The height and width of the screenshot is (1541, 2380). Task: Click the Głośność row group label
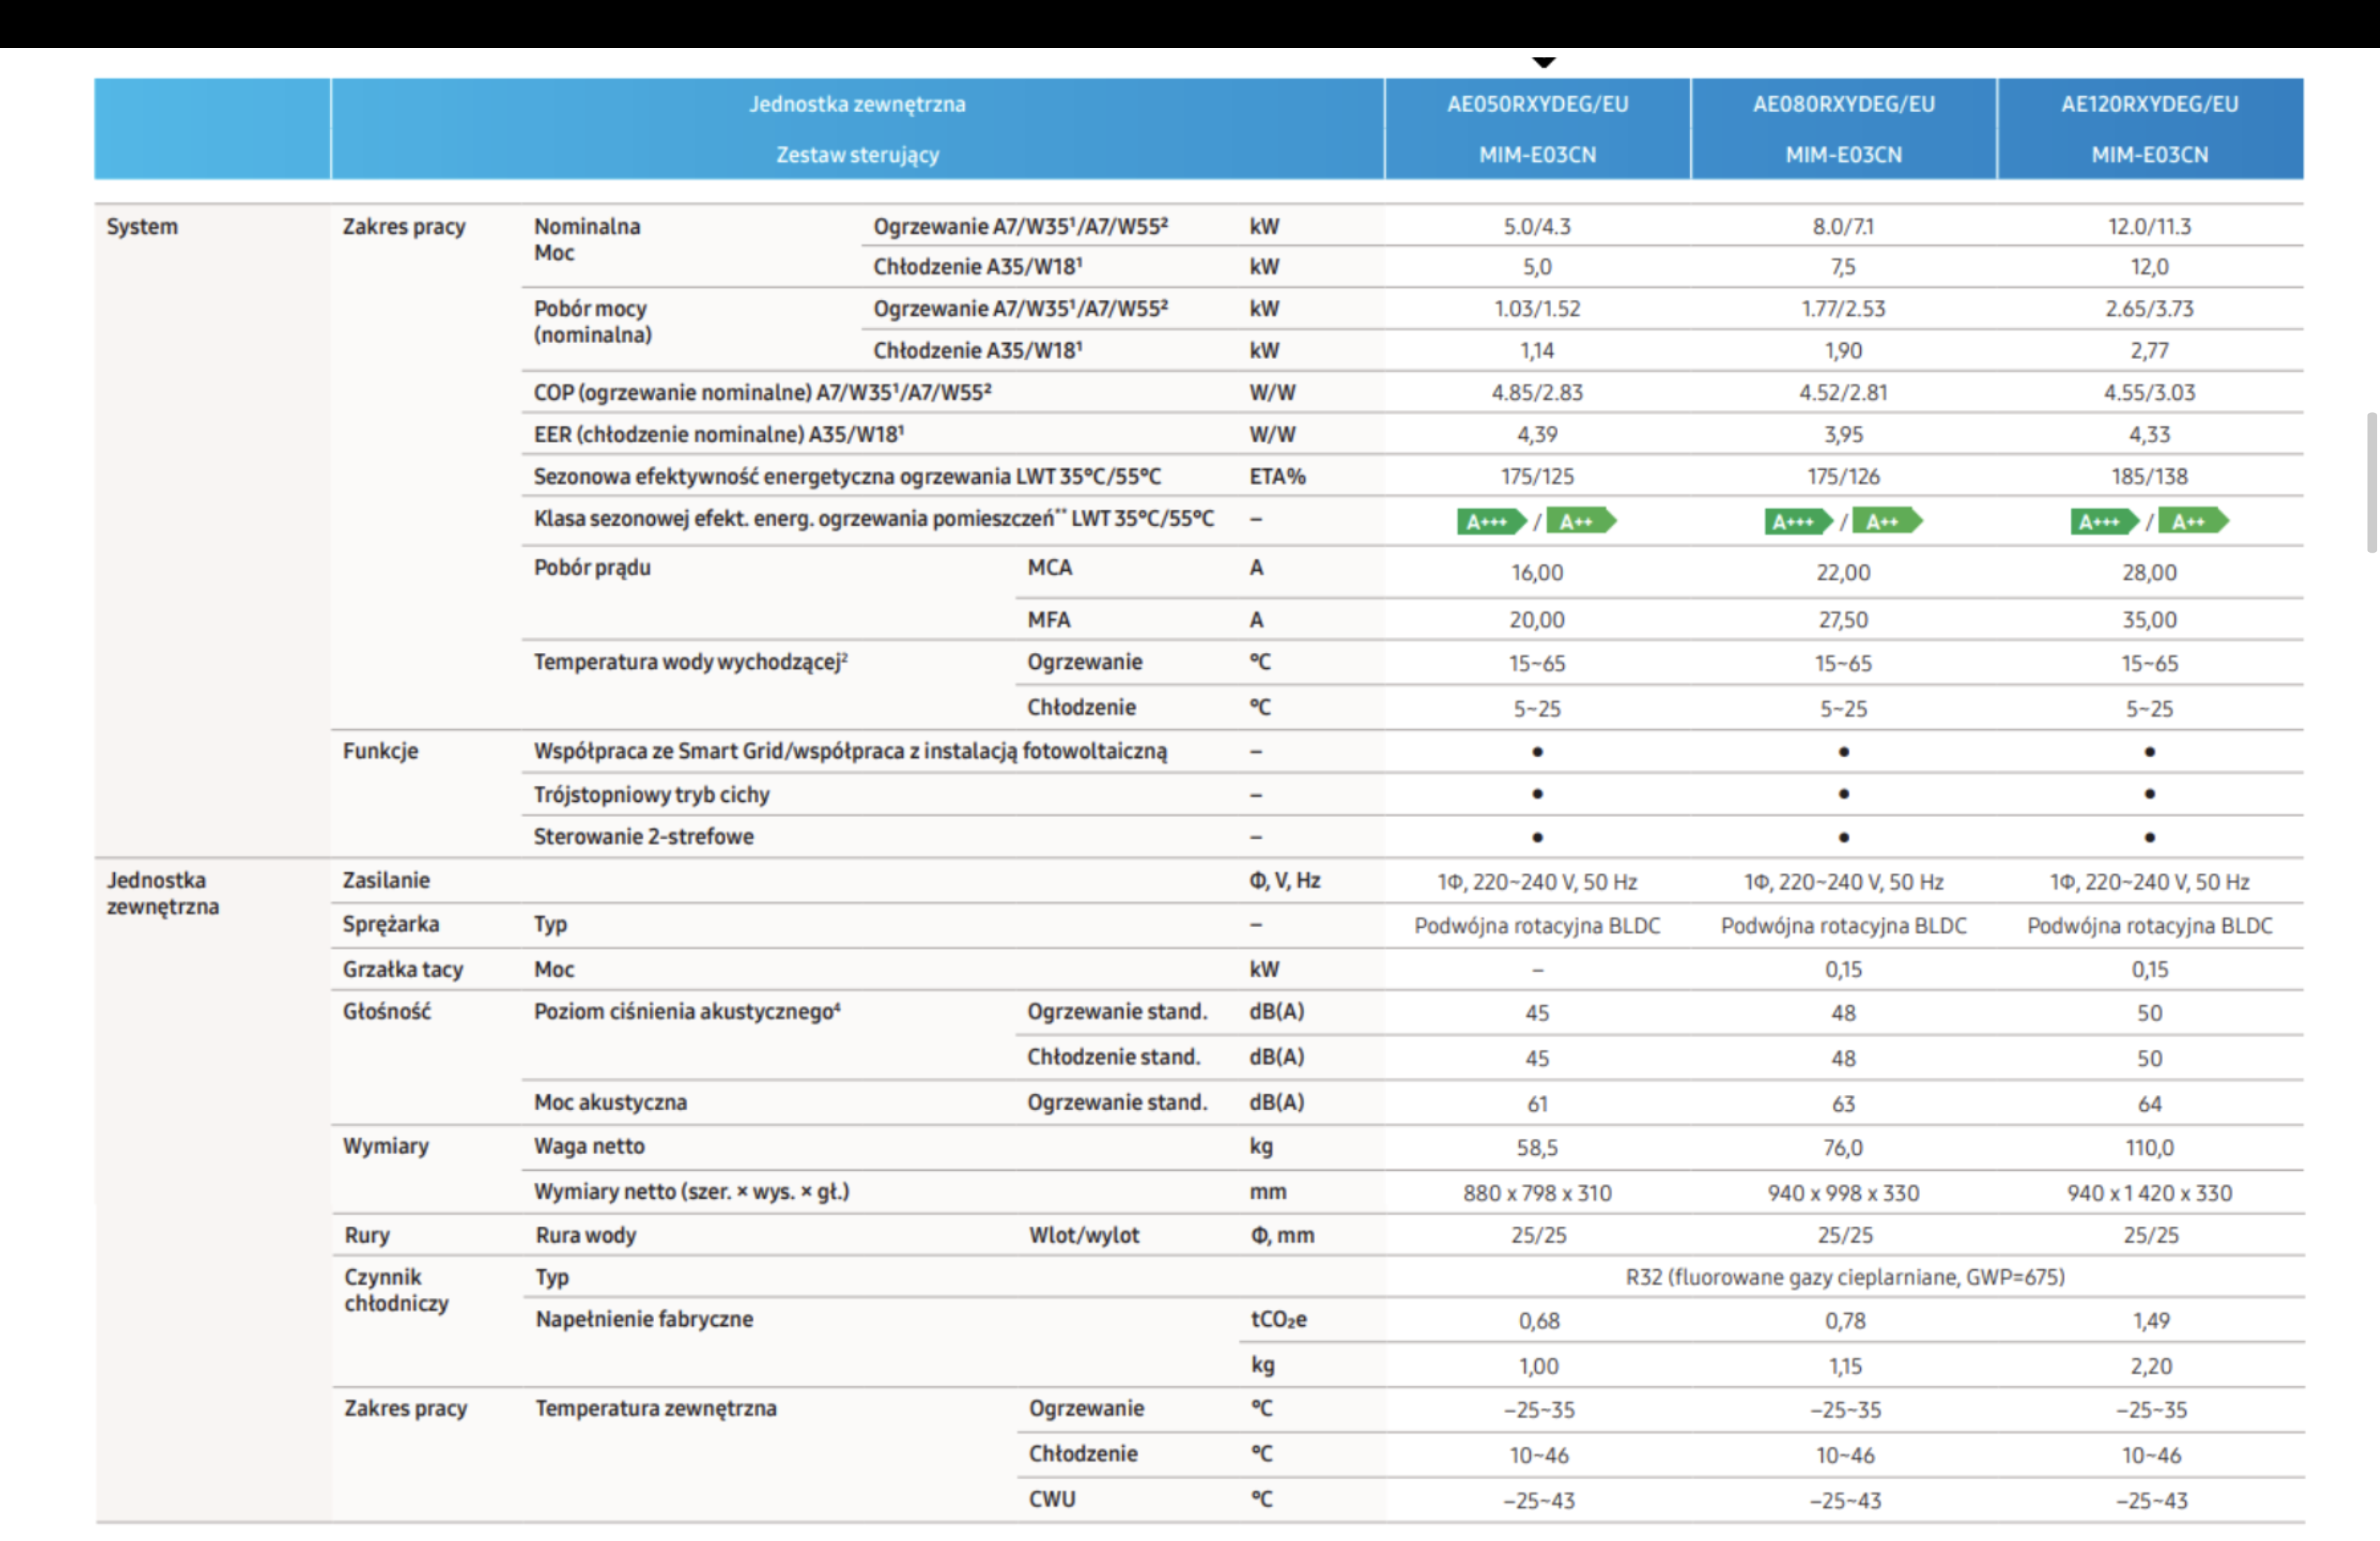click(x=386, y=1011)
